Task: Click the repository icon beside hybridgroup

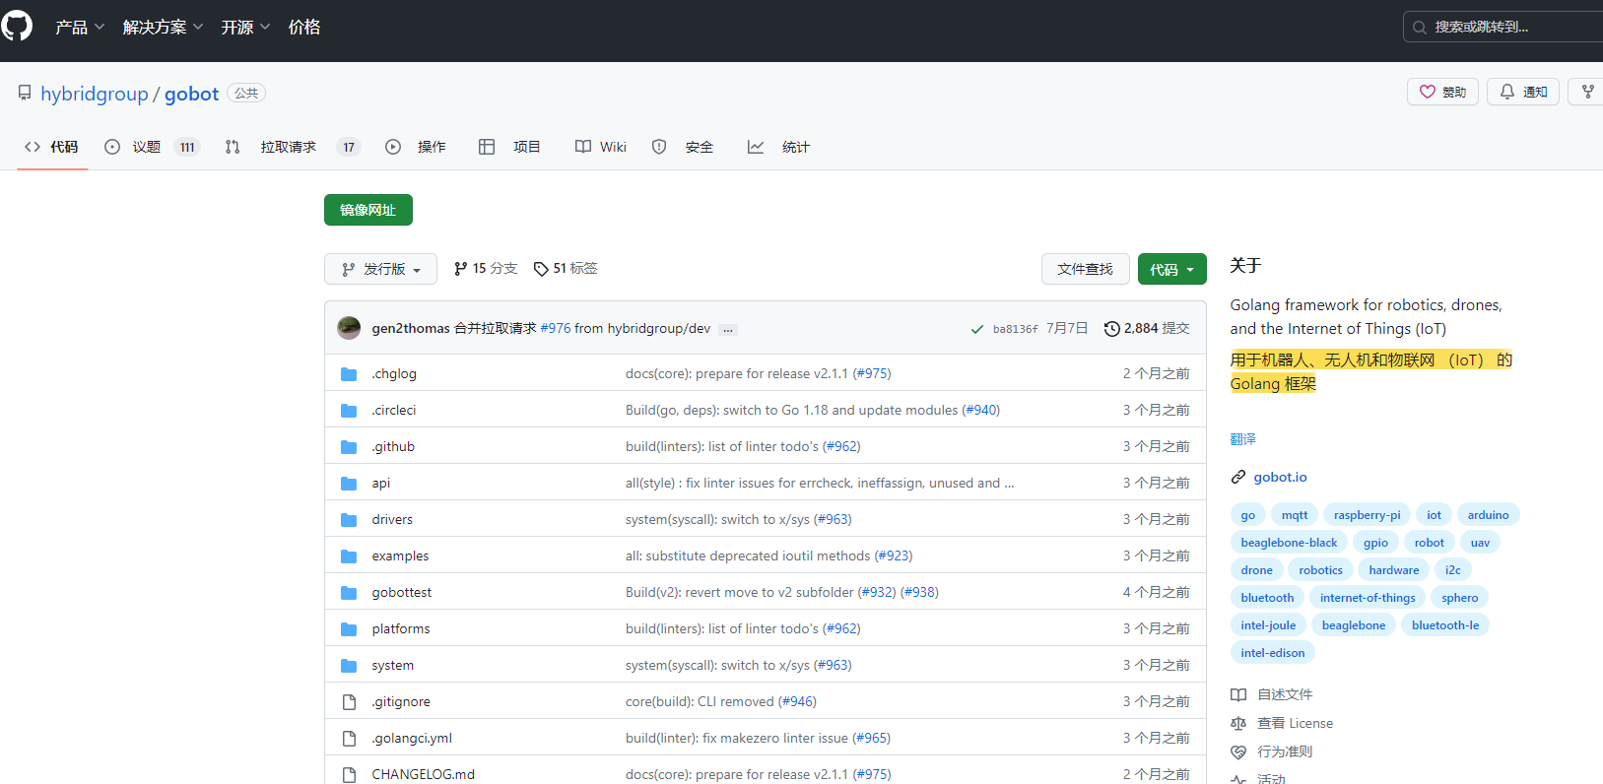Action: [25, 93]
